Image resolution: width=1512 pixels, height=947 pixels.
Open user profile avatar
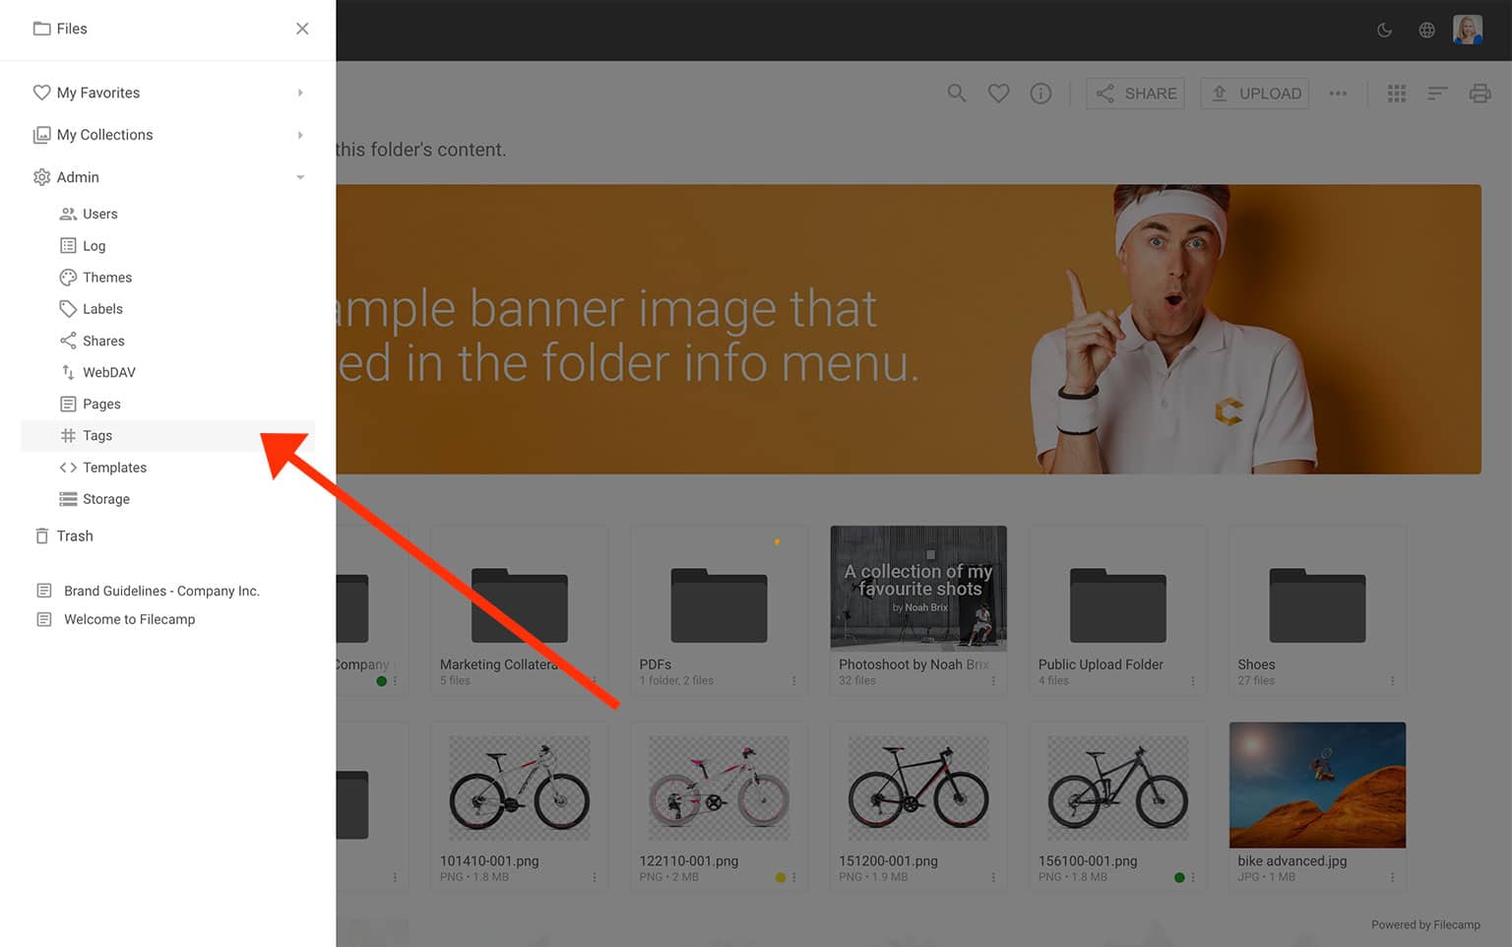[1467, 30]
